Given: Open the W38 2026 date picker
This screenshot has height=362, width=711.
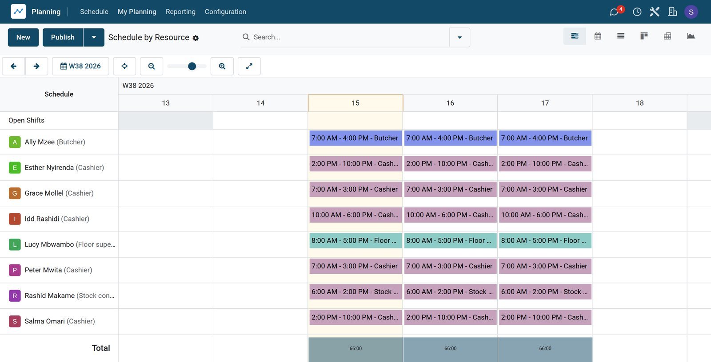Looking at the screenshot, I should 80,66.
